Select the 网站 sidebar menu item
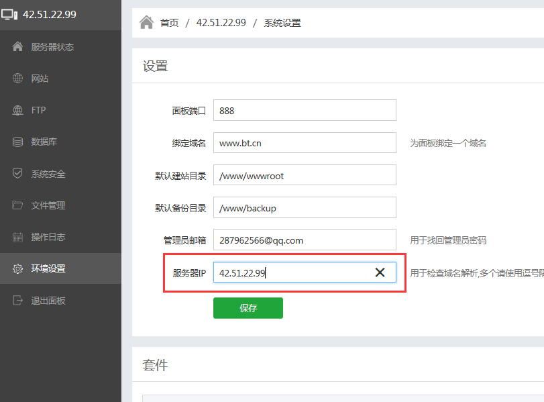The image size is (544, 402). tap(40, 79)
